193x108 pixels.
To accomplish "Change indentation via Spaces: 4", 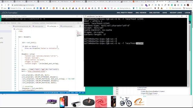I will point(62,93).
